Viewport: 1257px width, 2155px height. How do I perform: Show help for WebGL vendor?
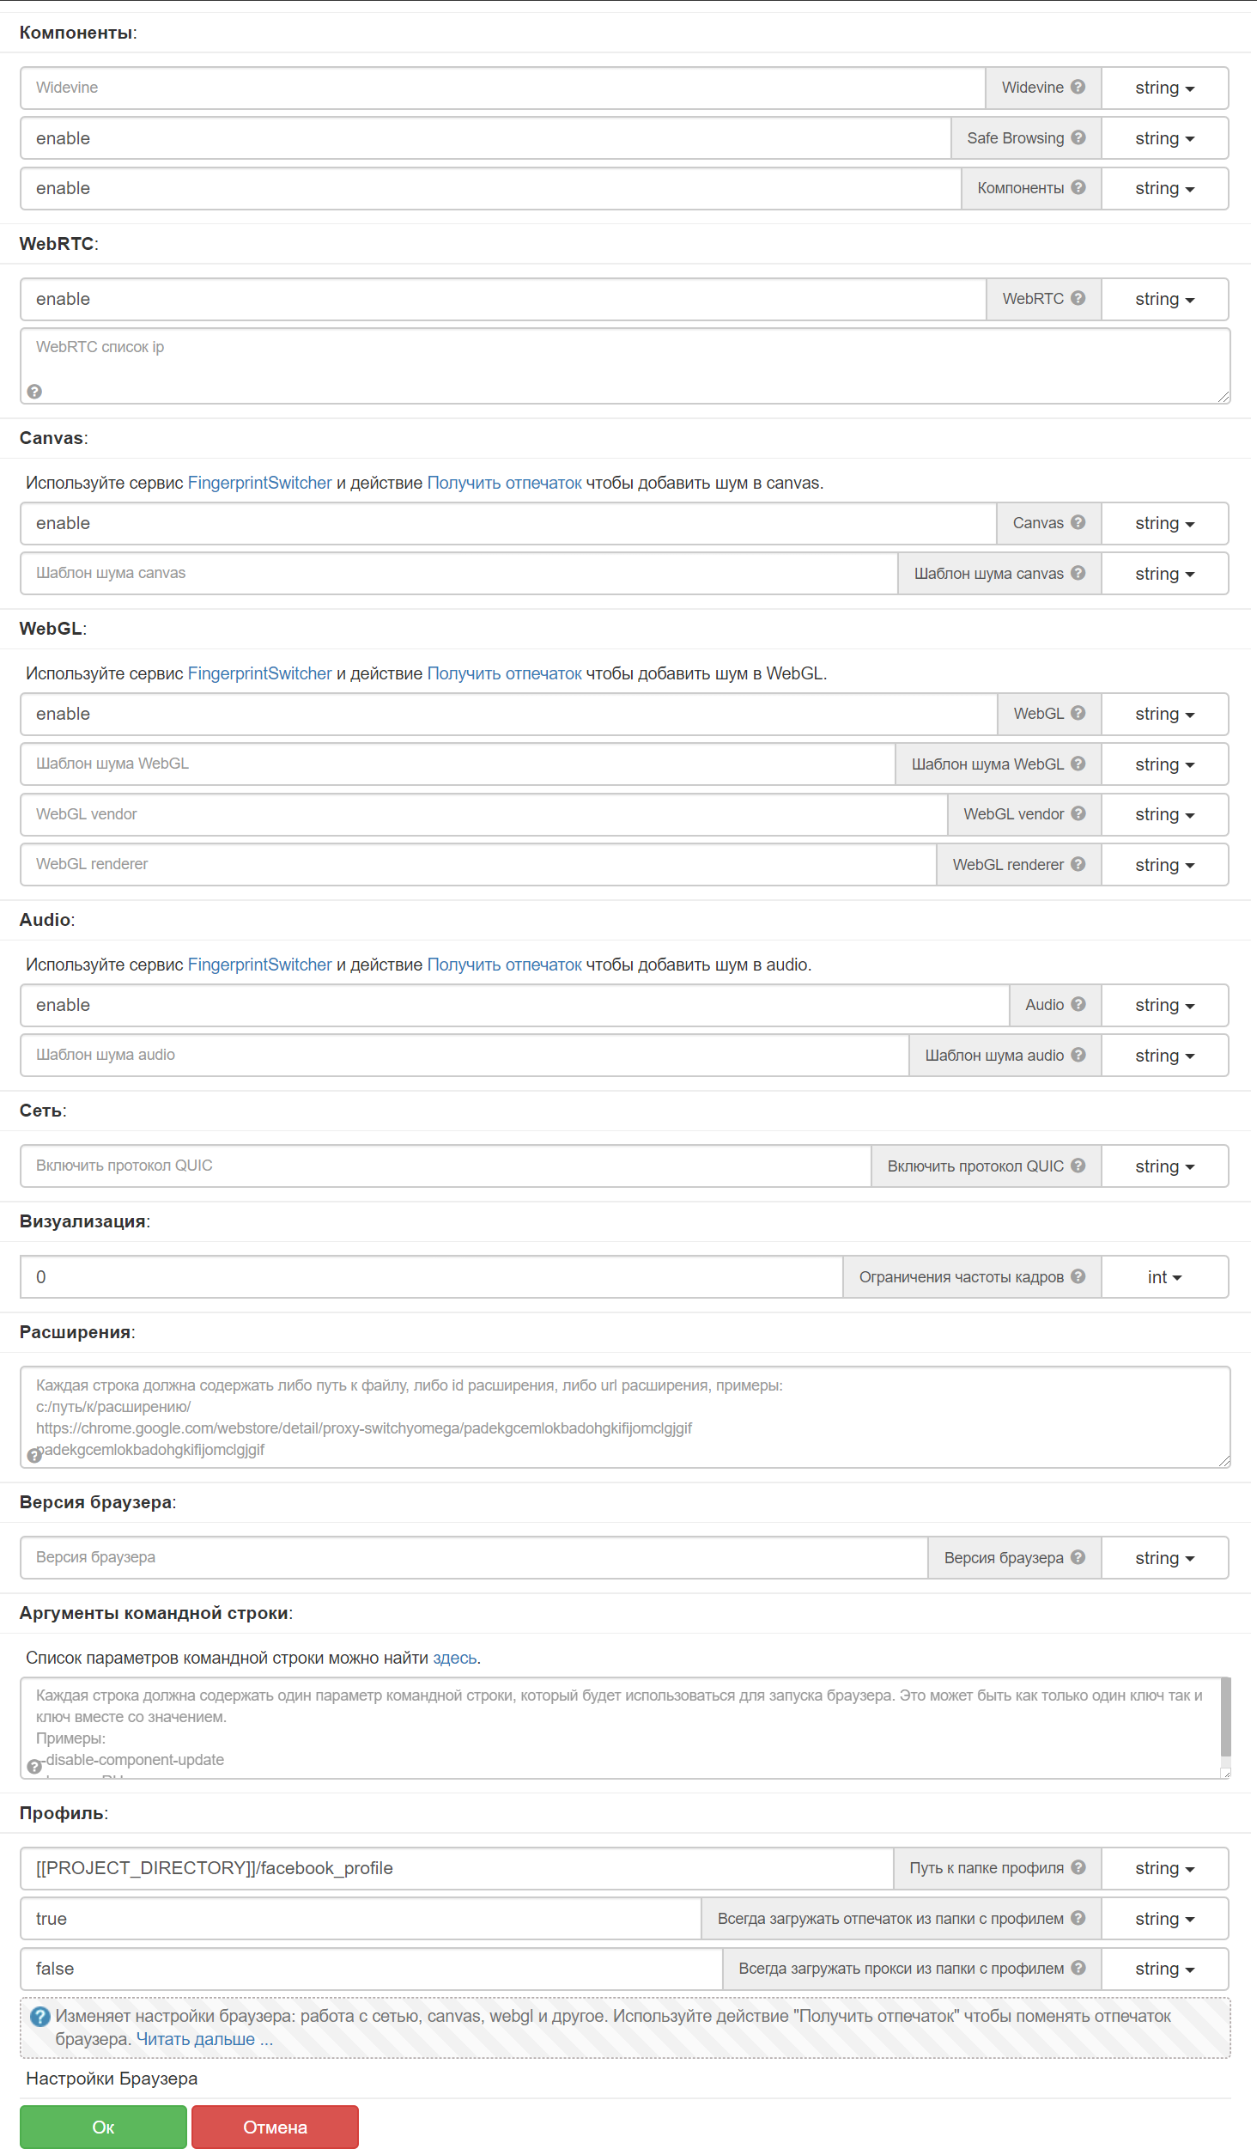1078,814
